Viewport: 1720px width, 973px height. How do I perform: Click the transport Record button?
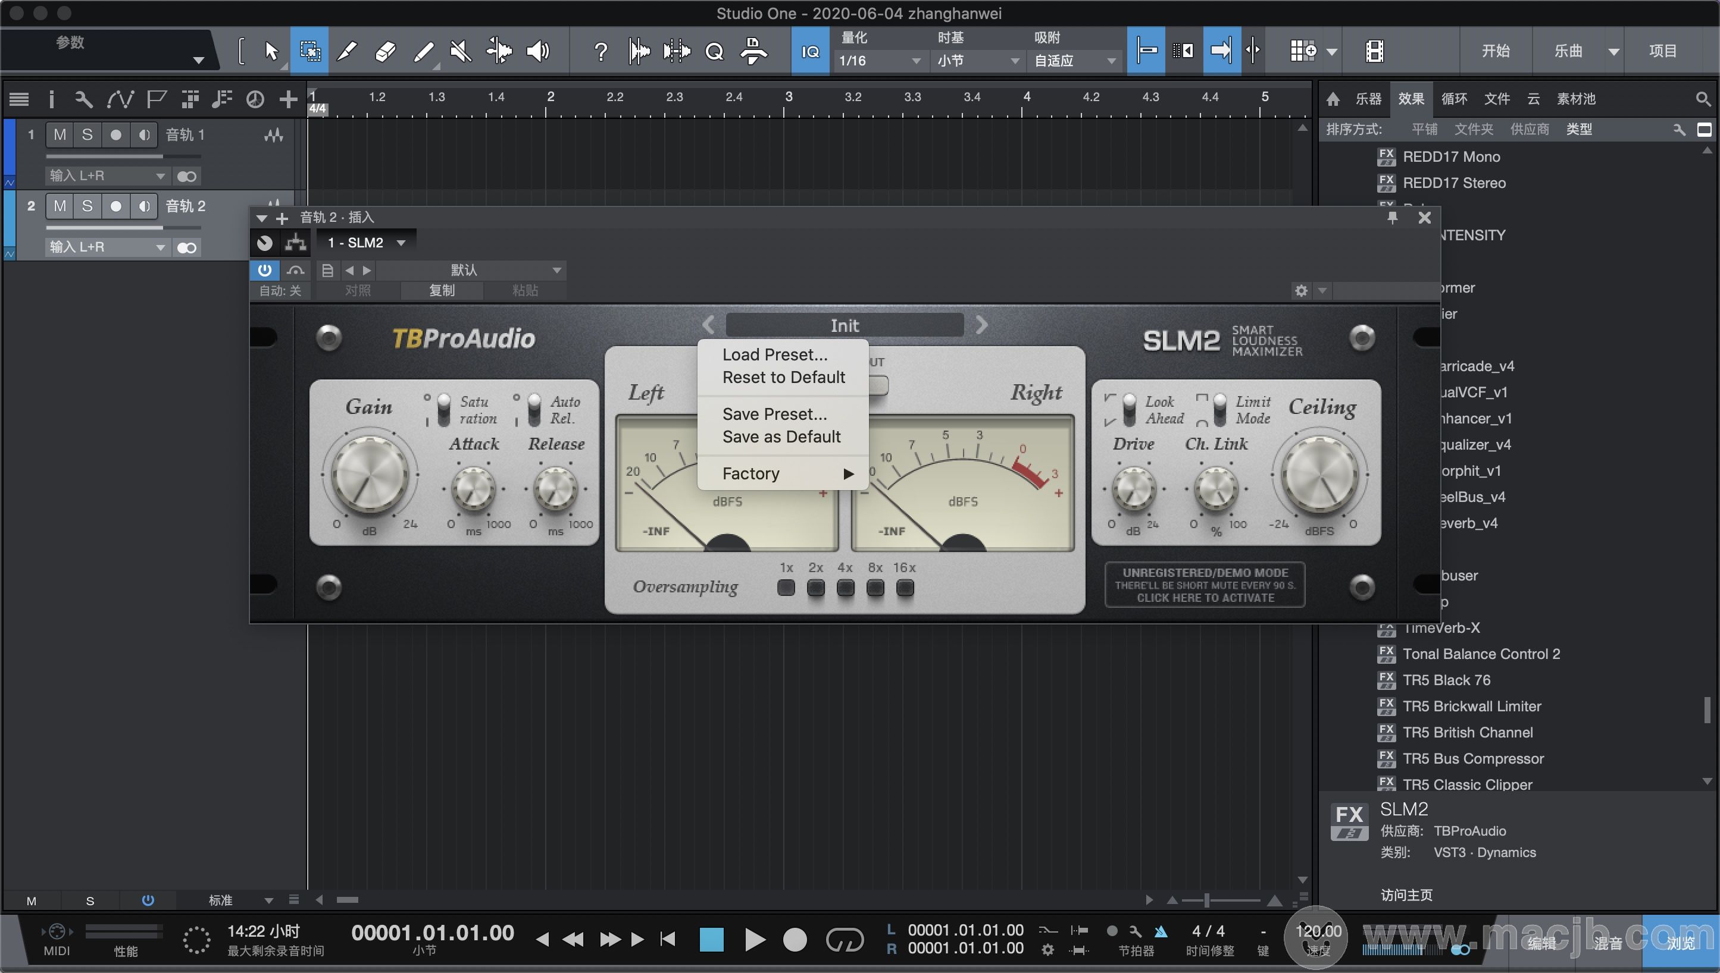795,940
